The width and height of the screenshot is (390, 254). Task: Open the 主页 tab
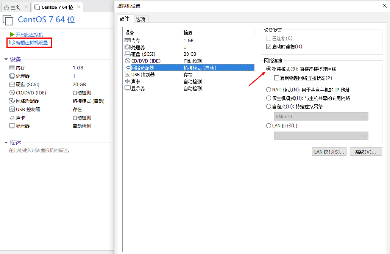[16, 7]
